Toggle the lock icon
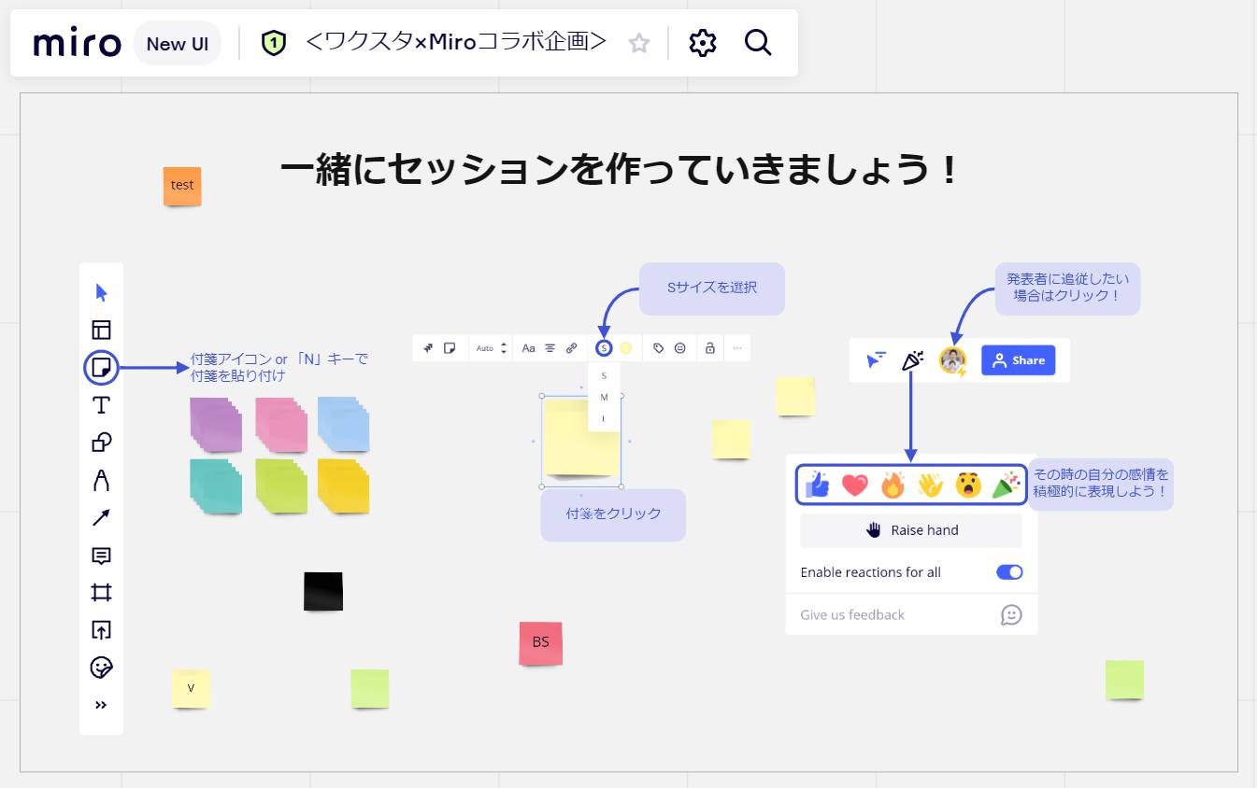The image size is (1257, 788). [x=710, y=348]
